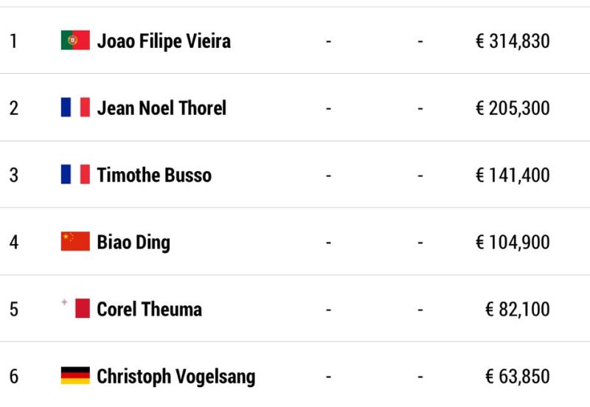Click the Germany flag icon

tap(75, 375)
